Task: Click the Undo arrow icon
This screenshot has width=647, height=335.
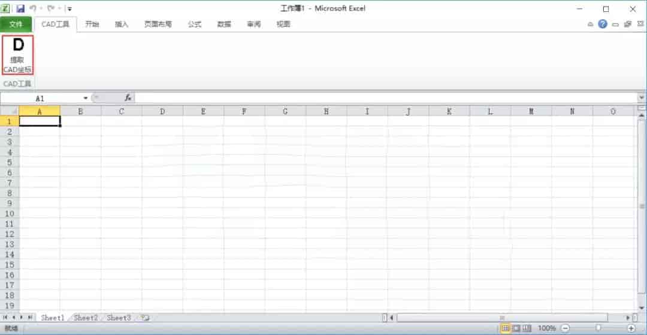Action: click(x=33, y=9)
